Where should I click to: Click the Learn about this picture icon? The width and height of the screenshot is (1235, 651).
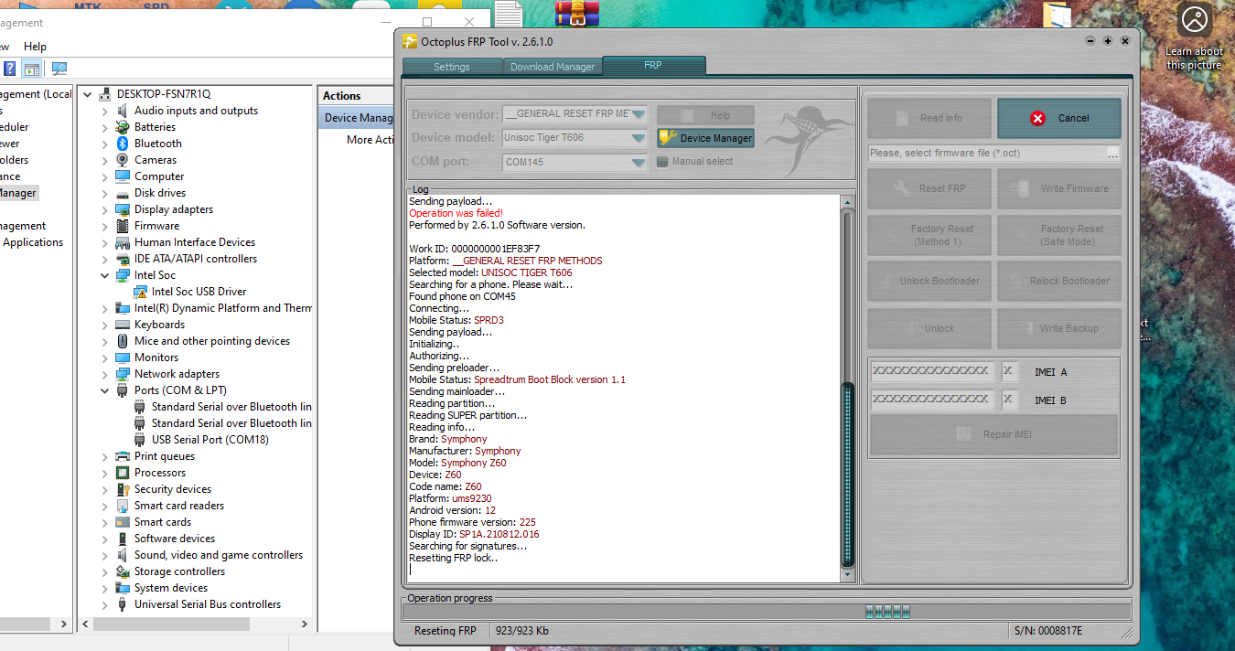coord(1194,19)
